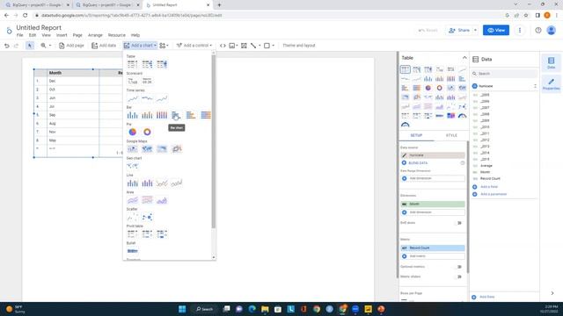Click the chart dropdown scrollbar
Screen dimensions: 563x316
coord(213,141)
